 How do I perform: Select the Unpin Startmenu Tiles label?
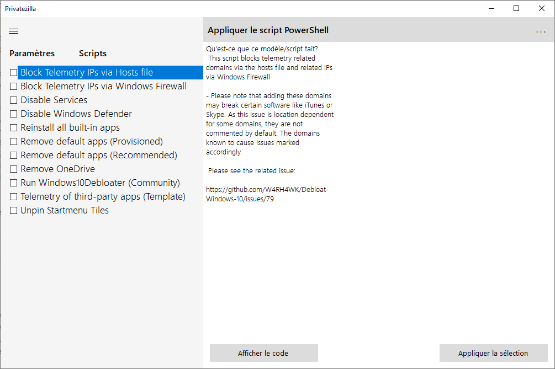(65, 210)
